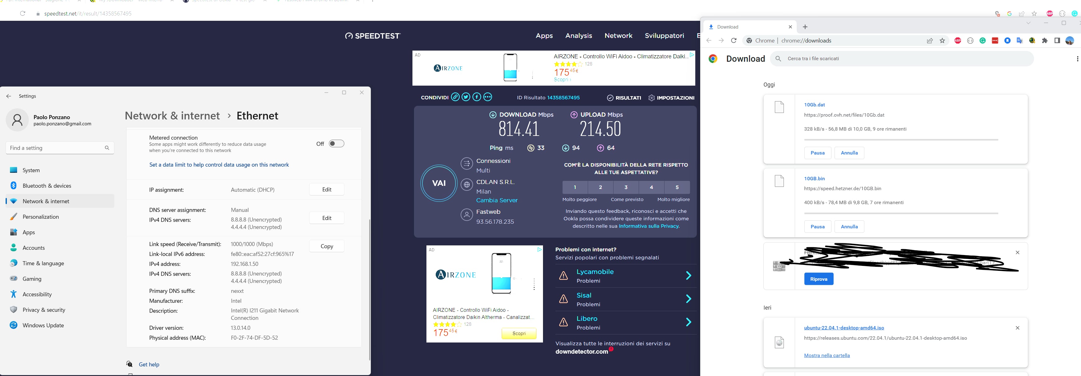Open Personalization settings

(x=60, y=217)
